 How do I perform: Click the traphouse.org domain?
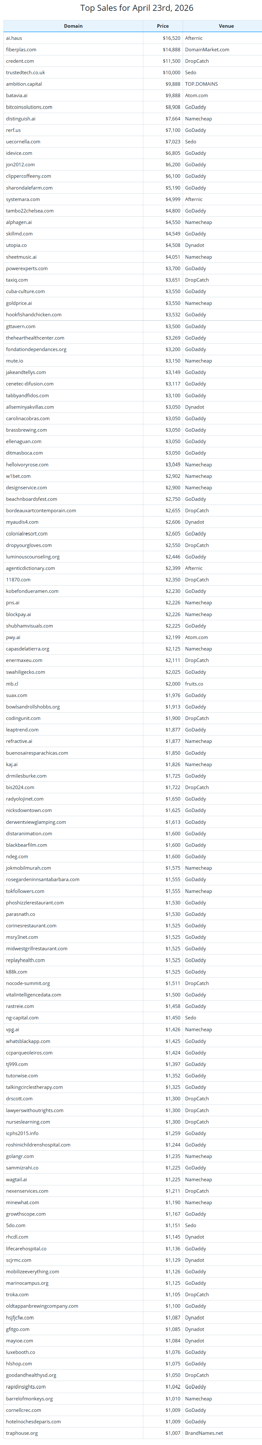pyautogui.click(x=22, y=1433)
